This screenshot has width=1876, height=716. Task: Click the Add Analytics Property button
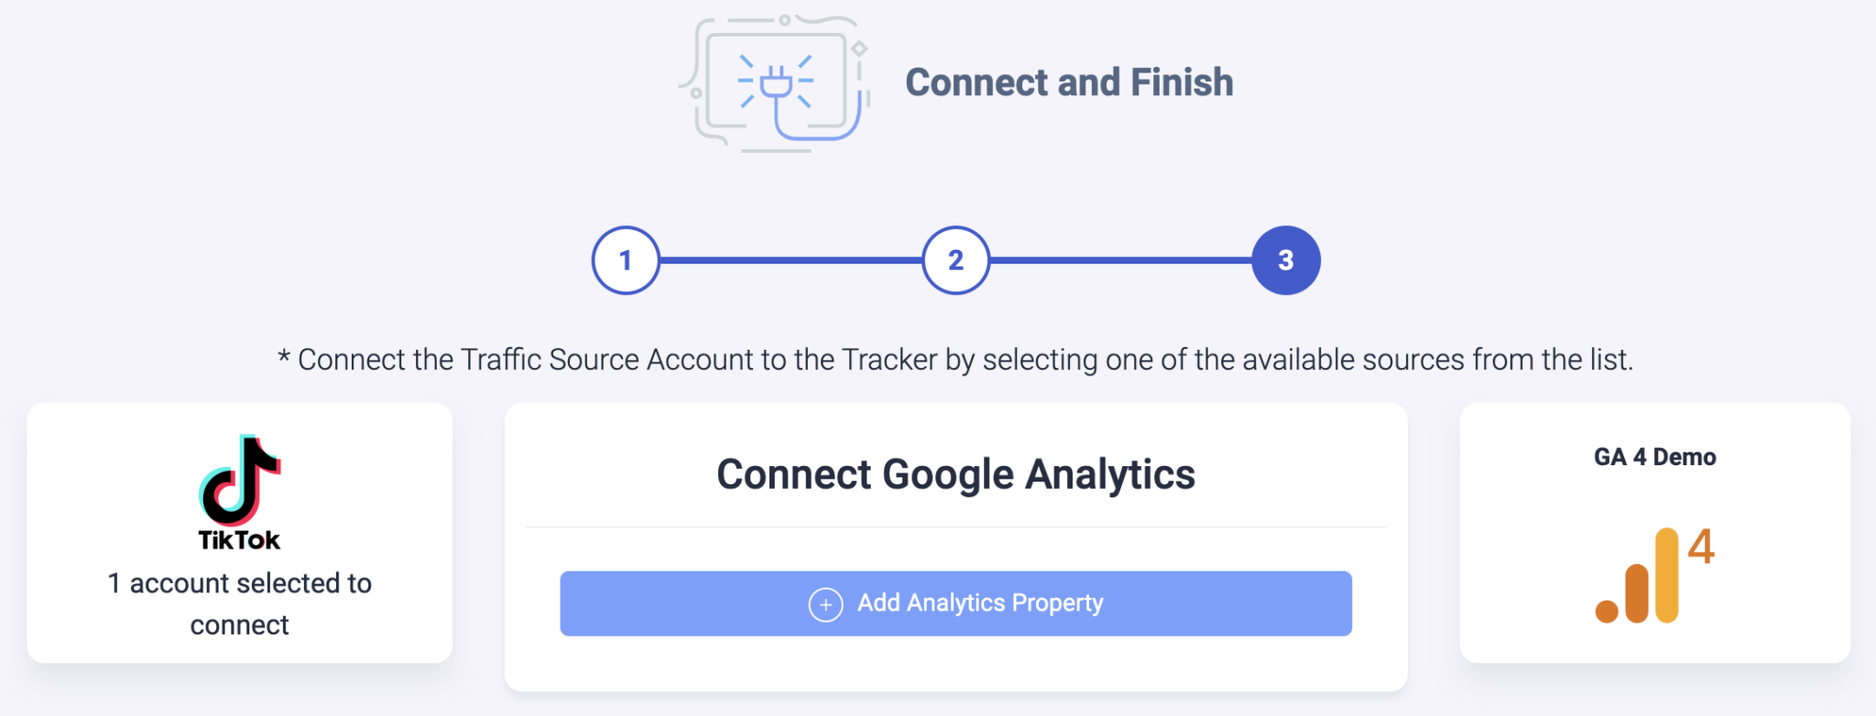pyautogui.click(x=956, y=603)
